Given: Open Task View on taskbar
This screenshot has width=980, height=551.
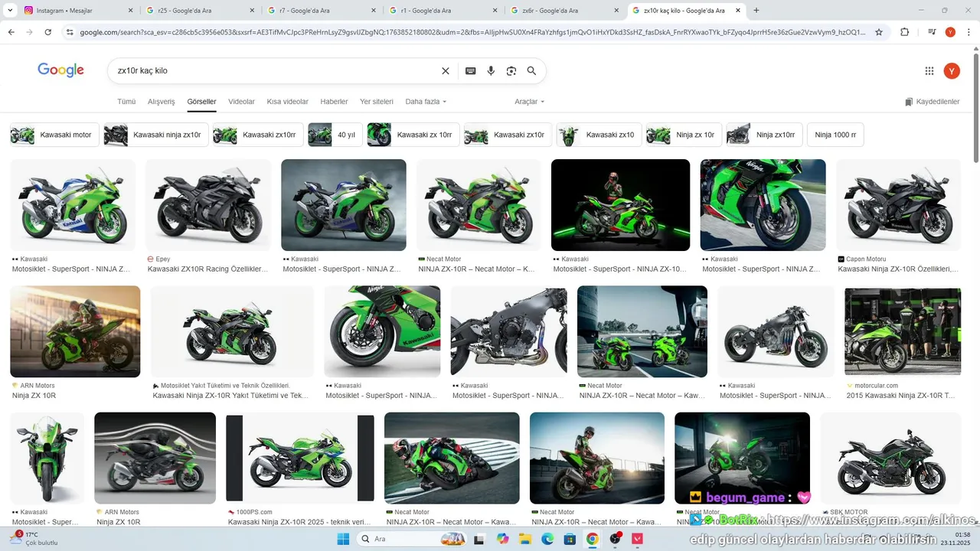Looking at the screenshot, I should (x=479, y=539).
